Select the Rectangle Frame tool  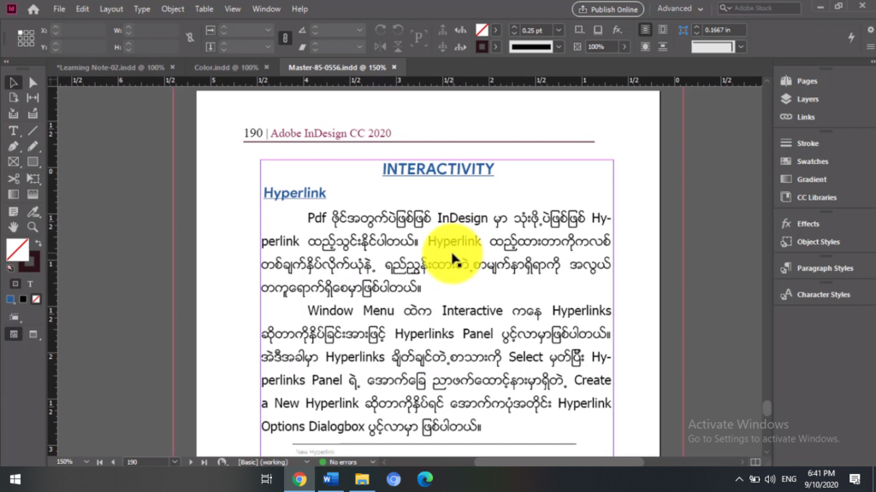pos(14,162)
